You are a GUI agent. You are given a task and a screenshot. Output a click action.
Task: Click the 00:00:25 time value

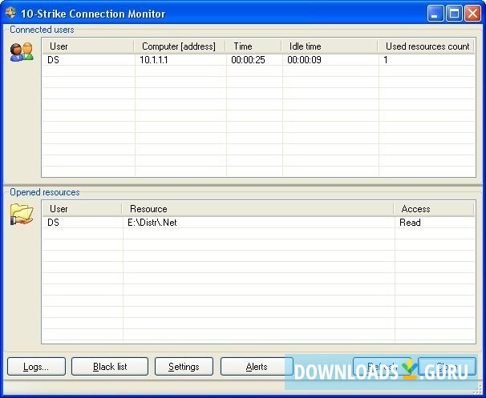coord(248,60)
